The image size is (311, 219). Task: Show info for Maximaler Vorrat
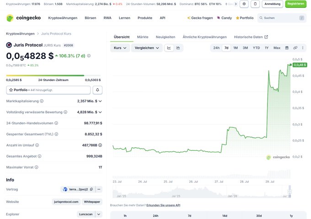[37, 167]
